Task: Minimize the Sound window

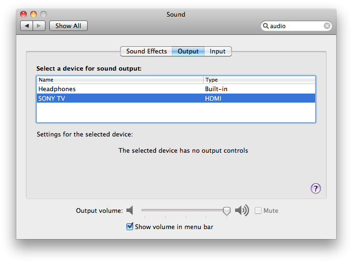Action: 34,14
